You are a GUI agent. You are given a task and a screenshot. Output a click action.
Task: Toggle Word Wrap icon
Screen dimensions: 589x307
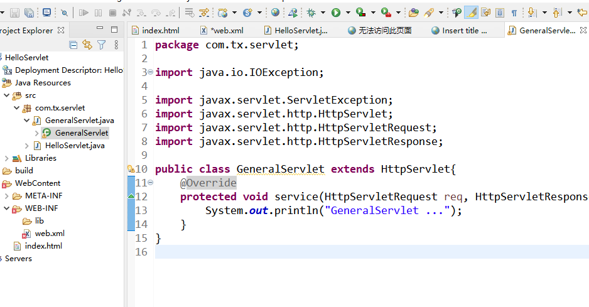click(x=485, y=13)
